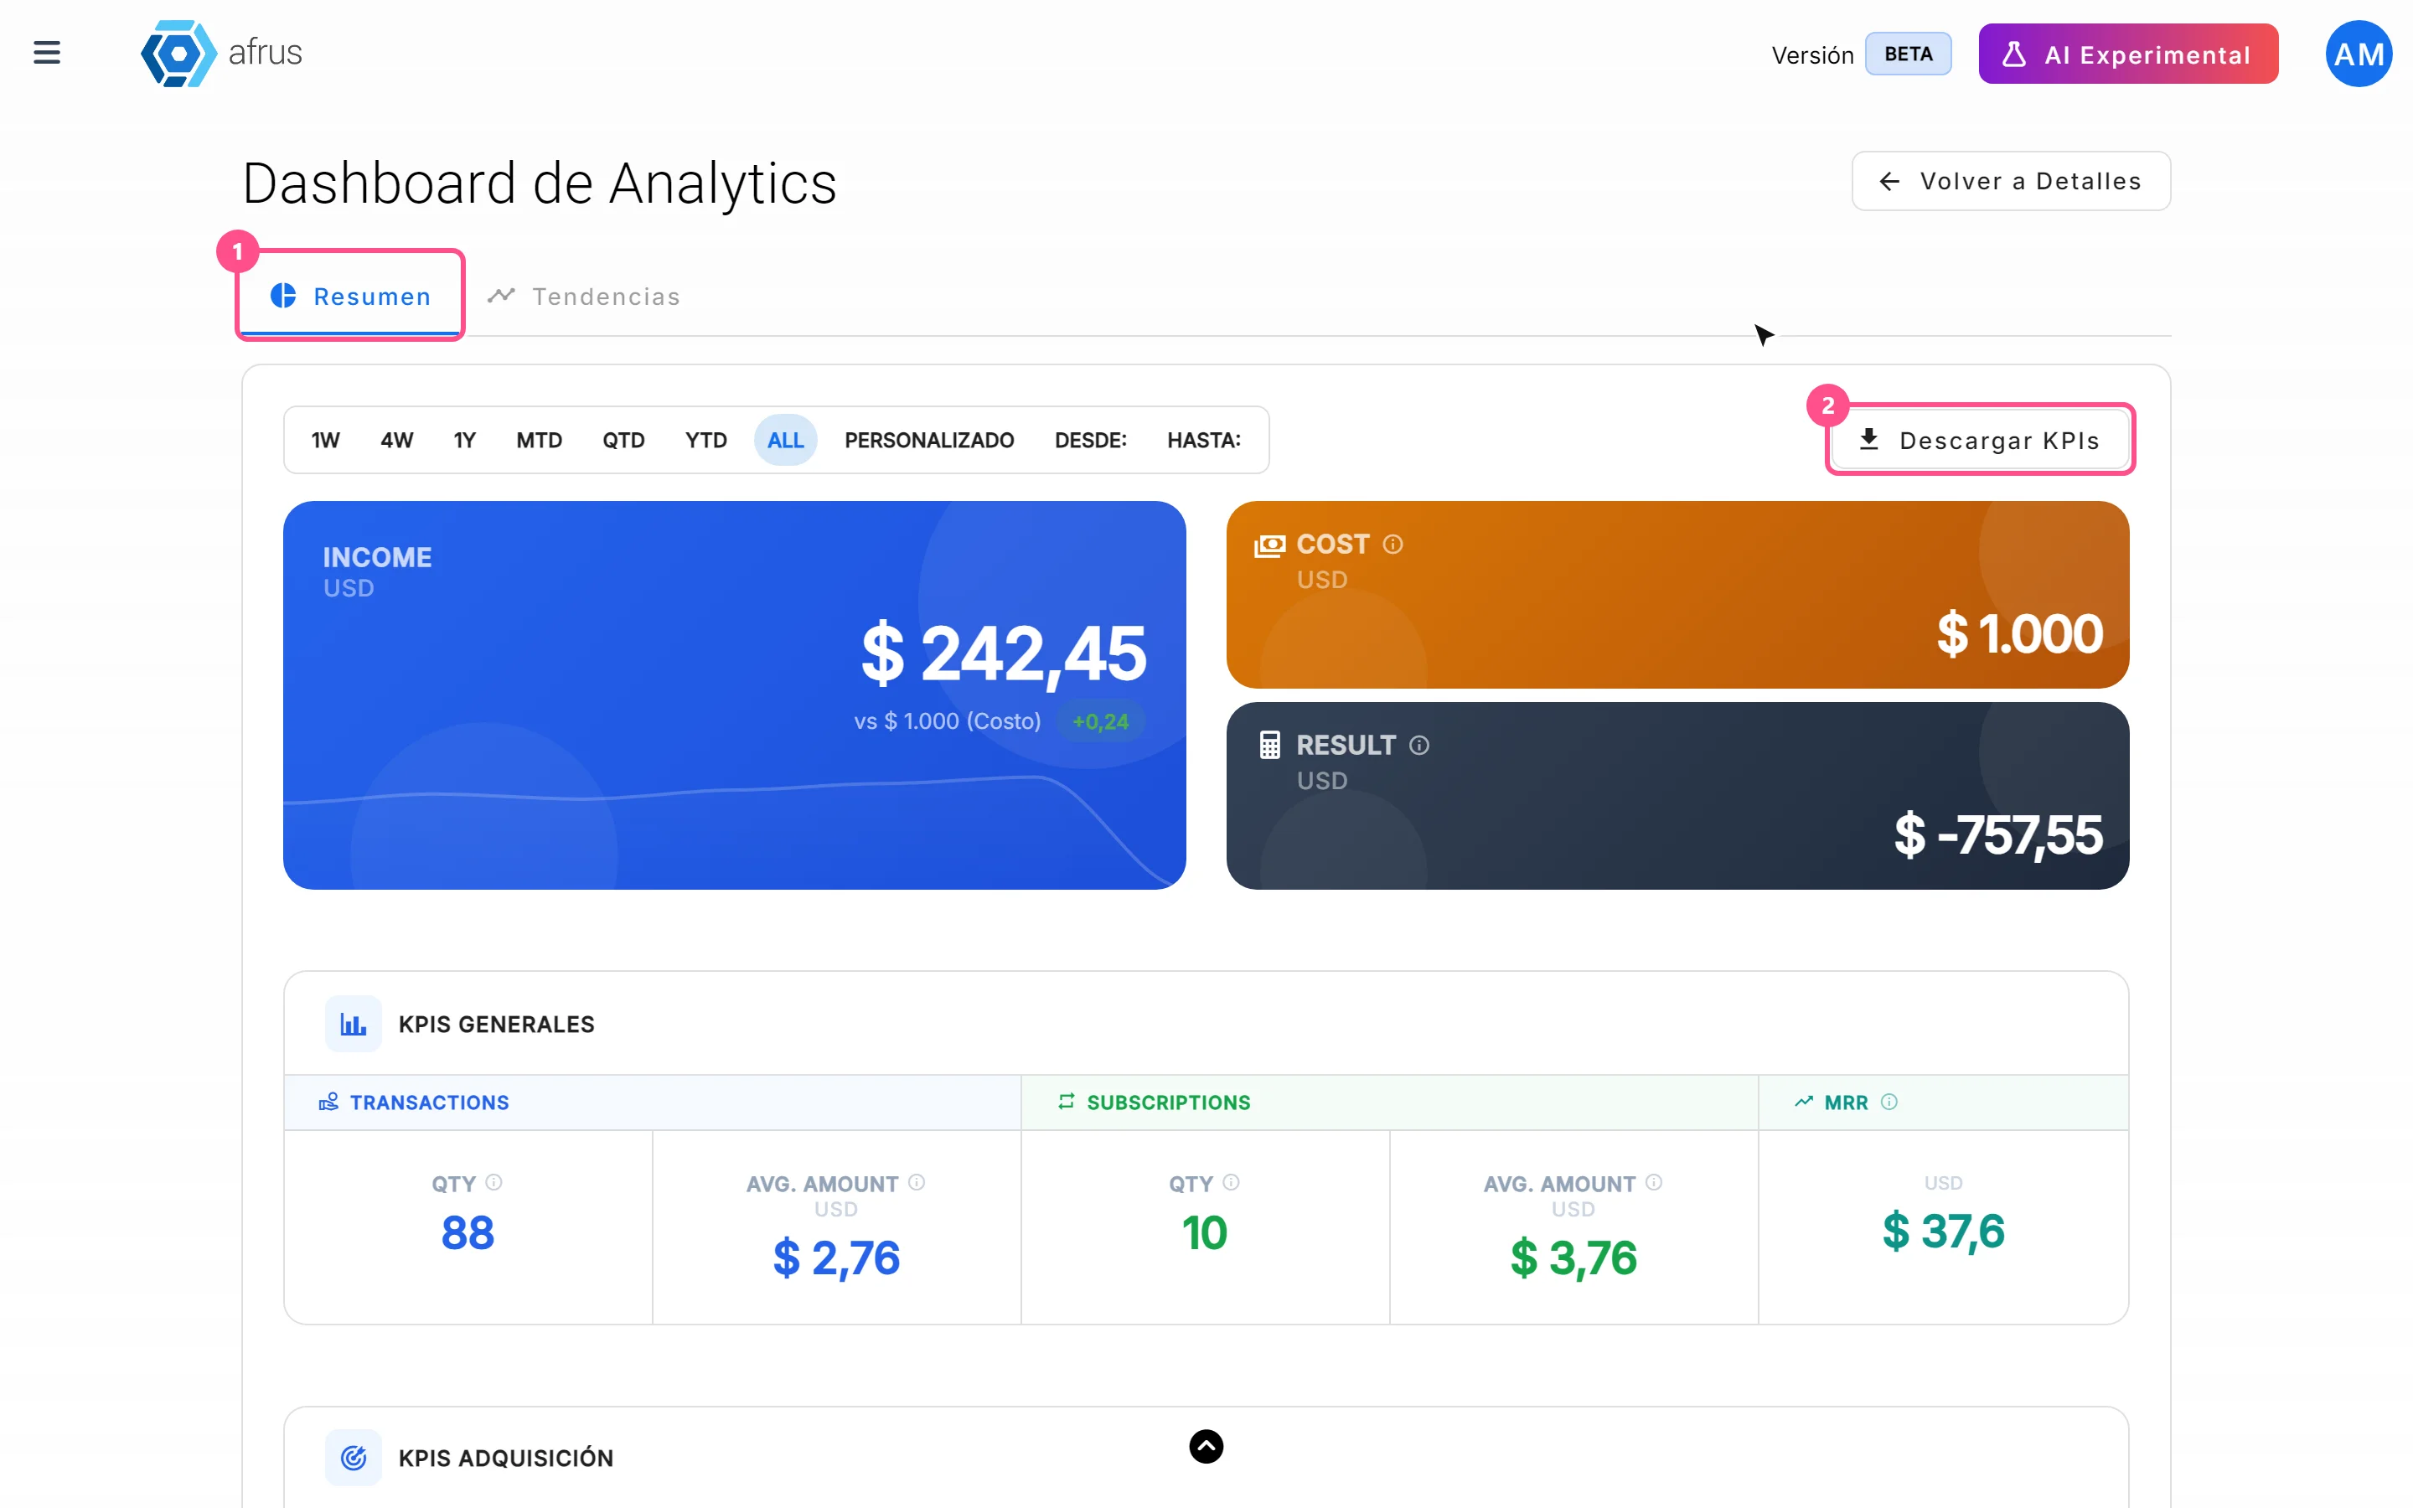This screenshot has width=2413, height=1508.
Task: Choose the PERSONALIZADO range option
Action: tap(929, 440)
